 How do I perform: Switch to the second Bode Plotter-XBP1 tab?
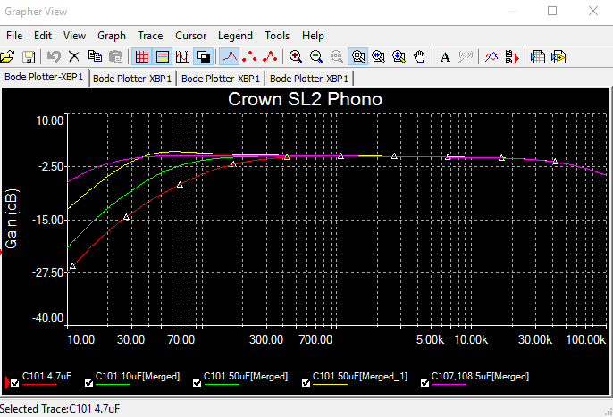coord(132,79)
